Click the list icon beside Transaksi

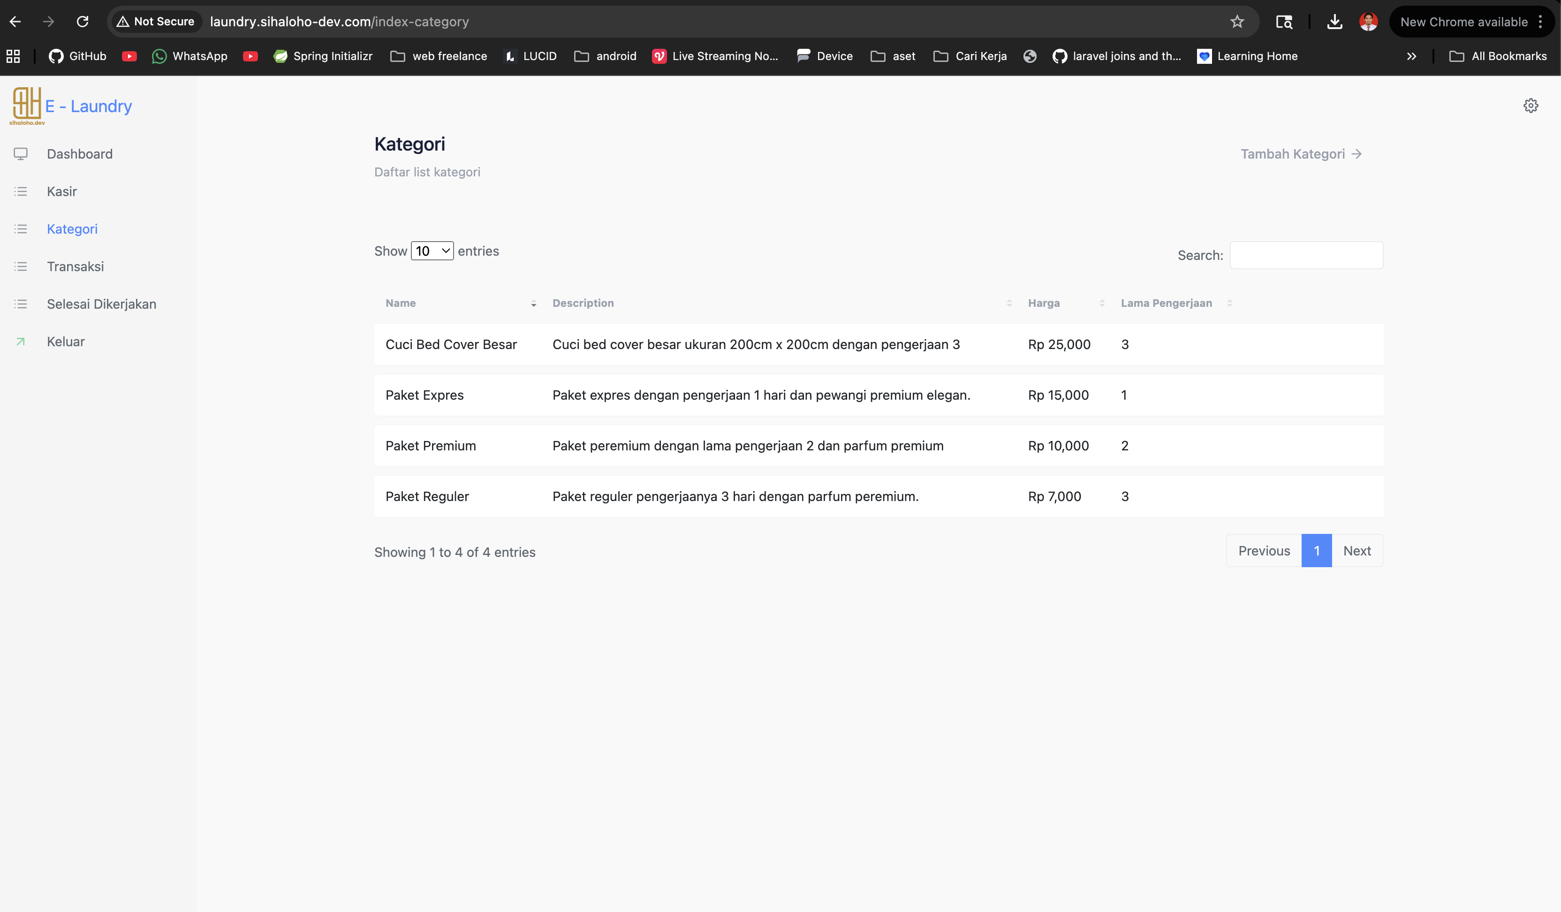pos(21,266)
